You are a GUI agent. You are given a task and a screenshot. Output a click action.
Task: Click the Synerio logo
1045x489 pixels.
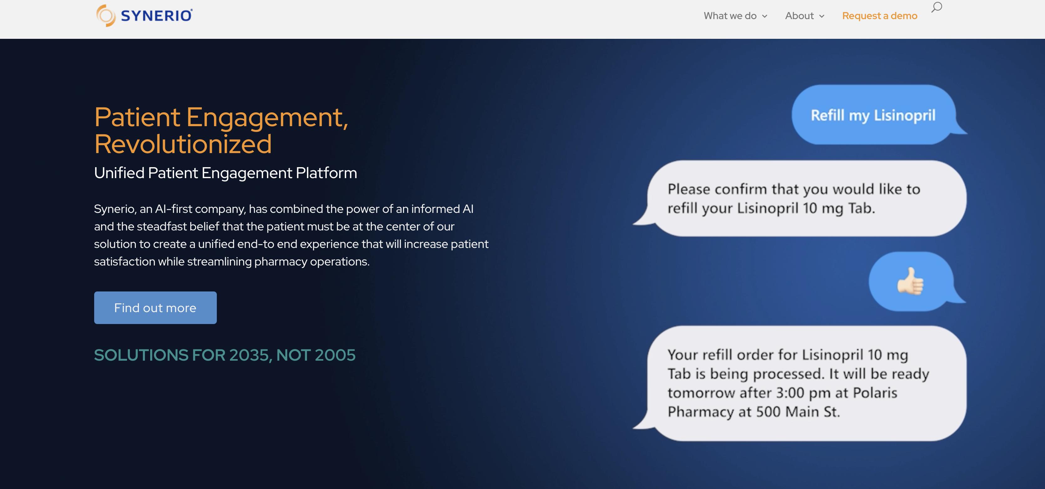(x=145, y=15)
